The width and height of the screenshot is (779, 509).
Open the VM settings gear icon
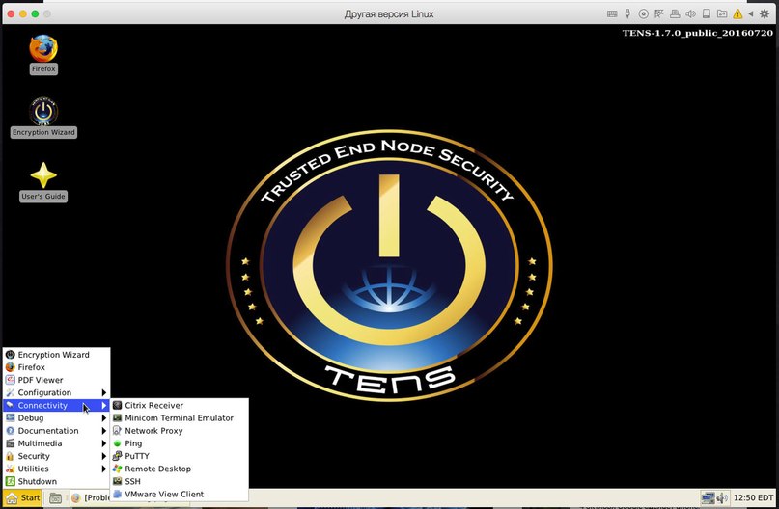(765, 13)
